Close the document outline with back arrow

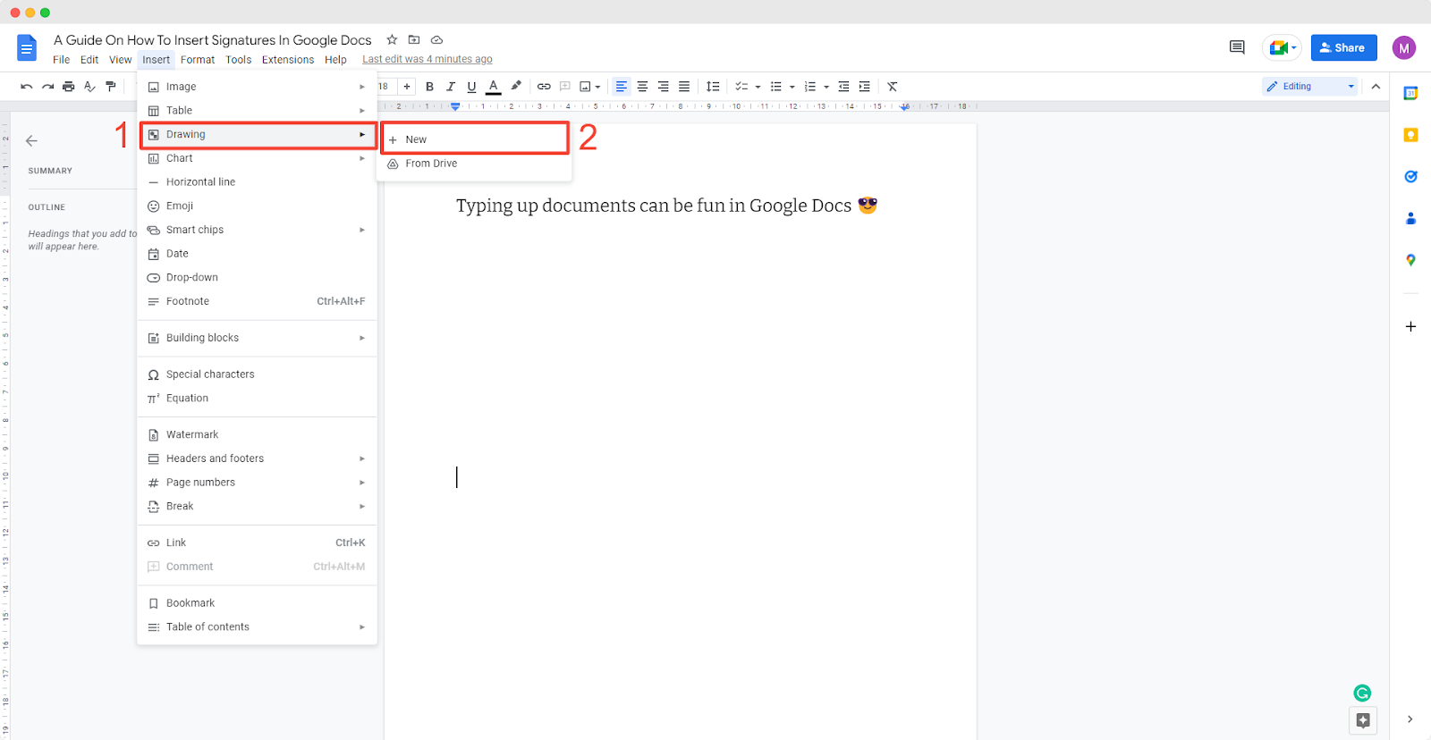pos(31,140)
